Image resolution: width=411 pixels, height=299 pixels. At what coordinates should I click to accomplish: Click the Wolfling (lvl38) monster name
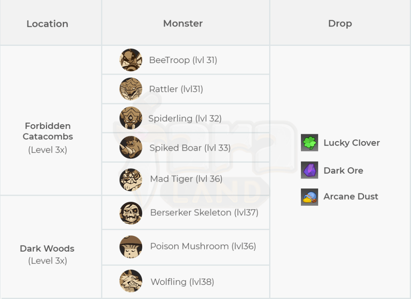tap(182, 282)
